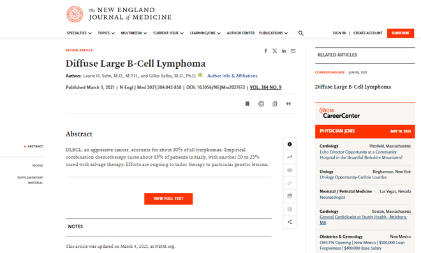Click the View Full Text button
Viewport: 421px width, 253px height.
point(168,199)
